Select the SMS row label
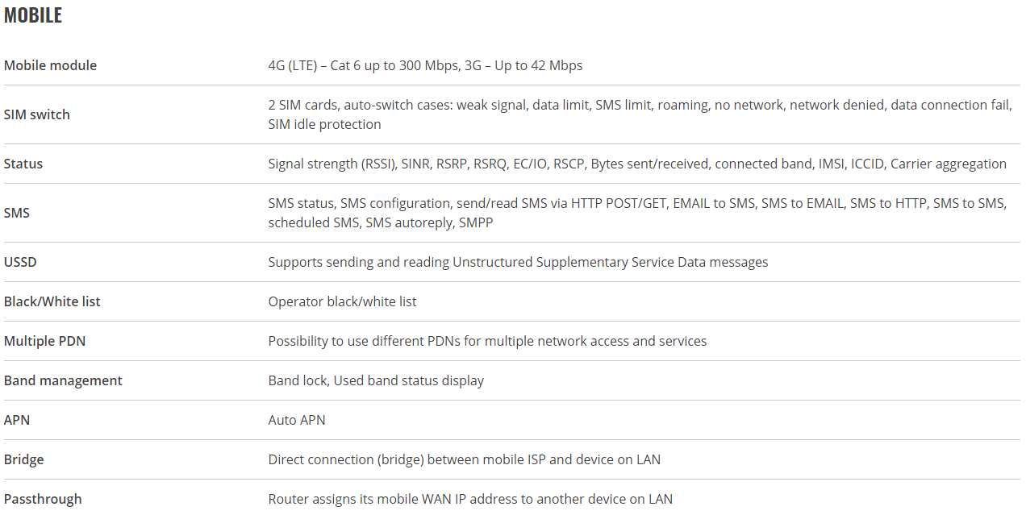Viewport: 1026px width, 515px height. (17, 213)
